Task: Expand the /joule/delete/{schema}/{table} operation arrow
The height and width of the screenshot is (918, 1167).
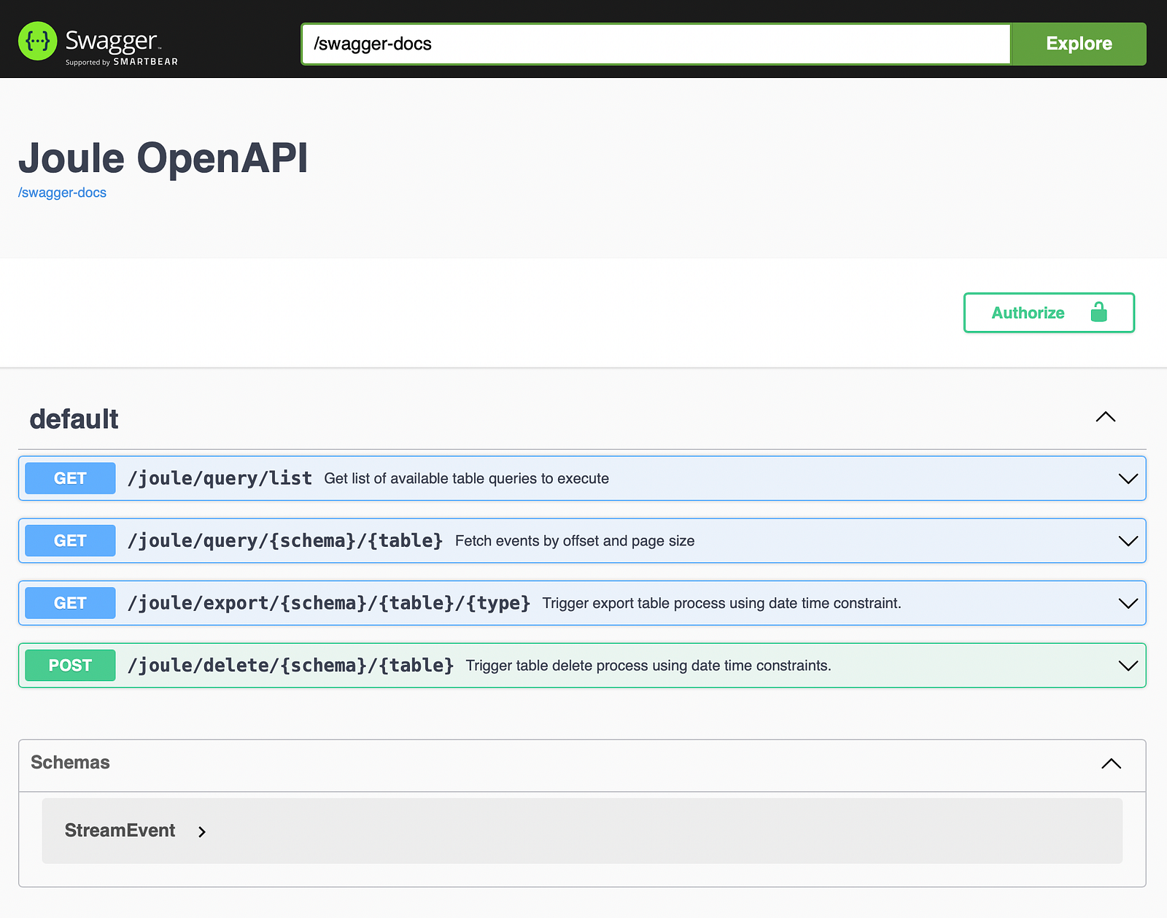Action: tap(1128, 666)
